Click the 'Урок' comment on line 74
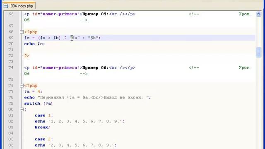This screenshot has width=265, height=149. click(244, 67)
